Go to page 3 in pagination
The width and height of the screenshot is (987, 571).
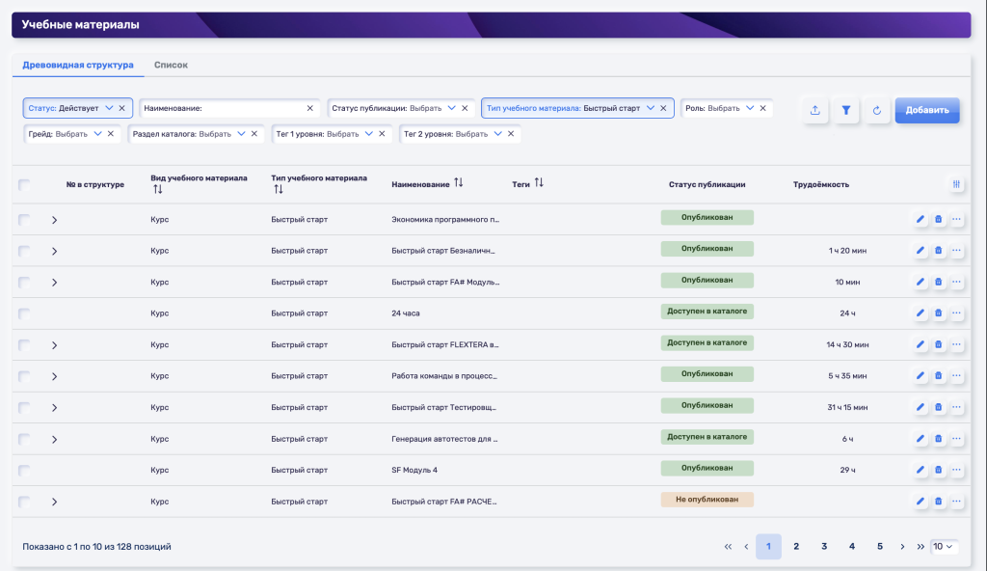point(824,547)
